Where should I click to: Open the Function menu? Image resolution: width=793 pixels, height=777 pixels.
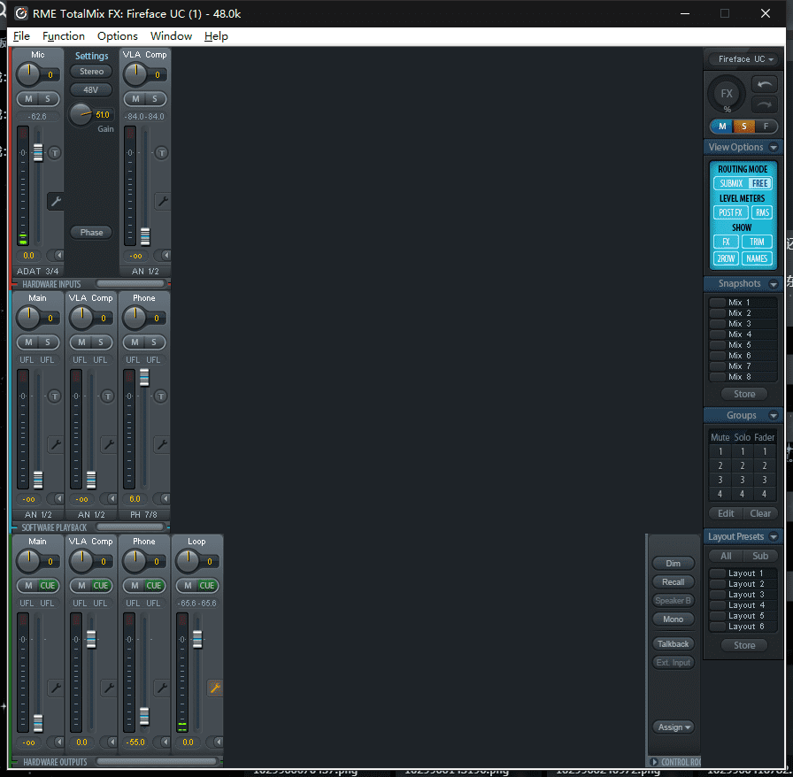point(64,36)
